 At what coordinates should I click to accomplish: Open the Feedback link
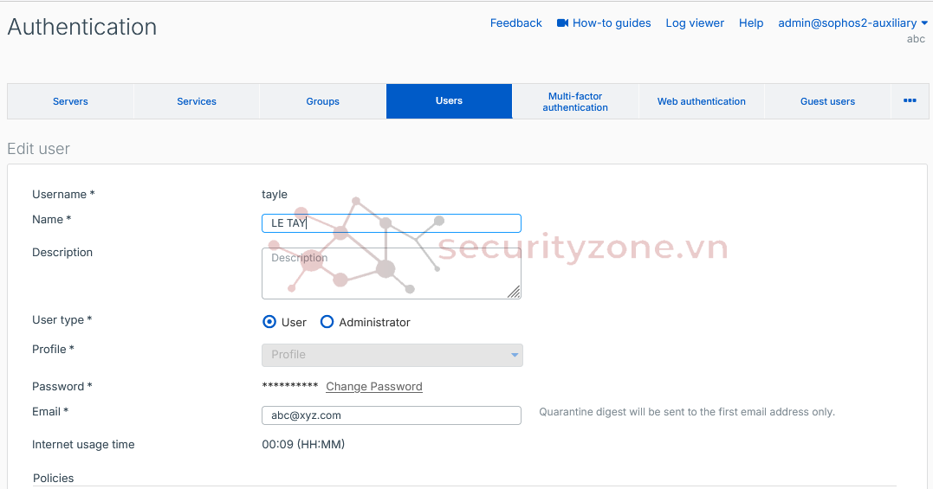tap(515, 23)
